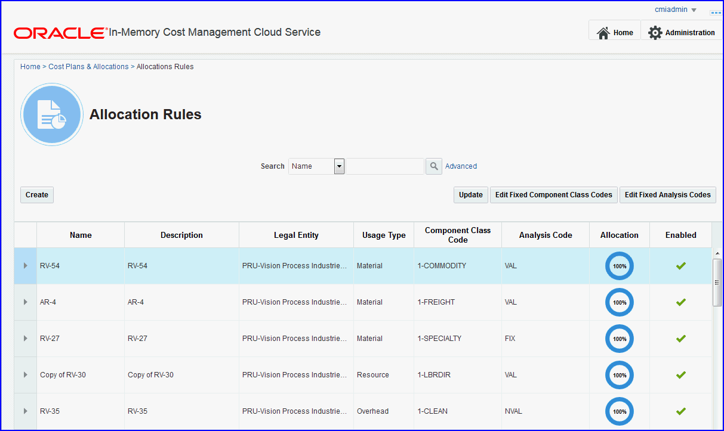Click the RV-54 100% allocation donut
The width and height of the screenshot is (724, 431).
point(619,266)
